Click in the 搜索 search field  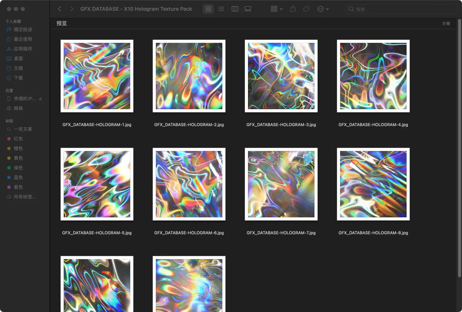click(x=401, y=9)
